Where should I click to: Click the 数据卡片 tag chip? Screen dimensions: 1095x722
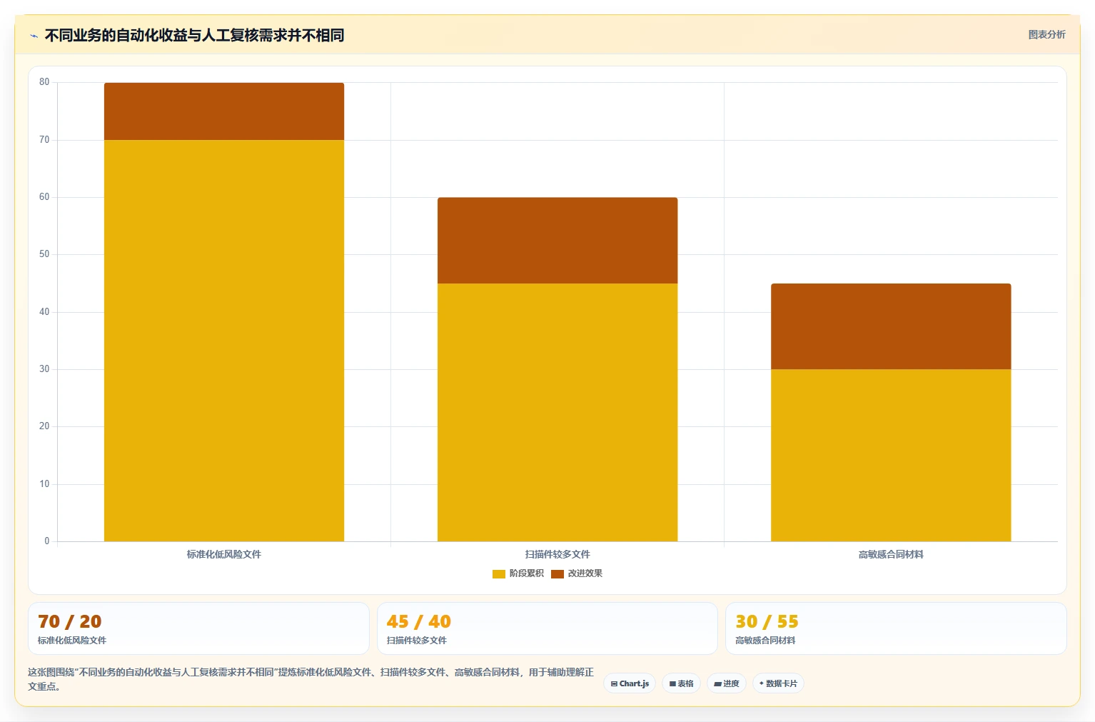coord(778,683)
